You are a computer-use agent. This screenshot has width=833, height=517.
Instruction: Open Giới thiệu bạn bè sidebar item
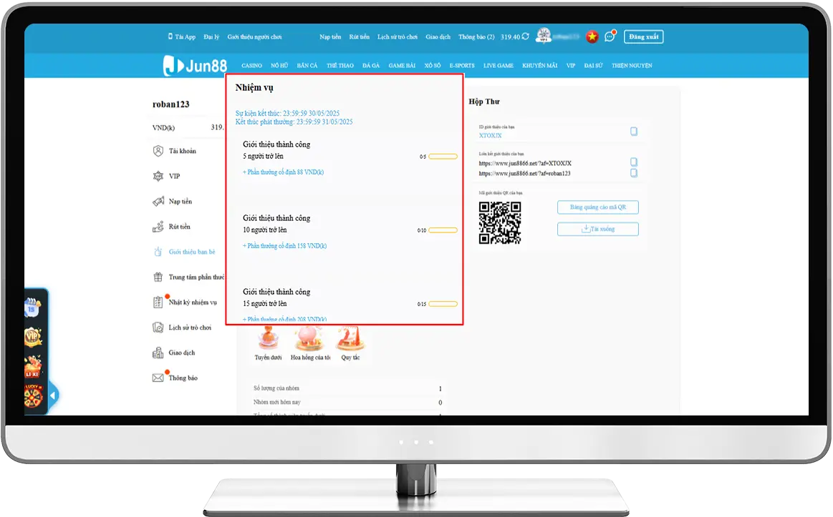(184, 252)
